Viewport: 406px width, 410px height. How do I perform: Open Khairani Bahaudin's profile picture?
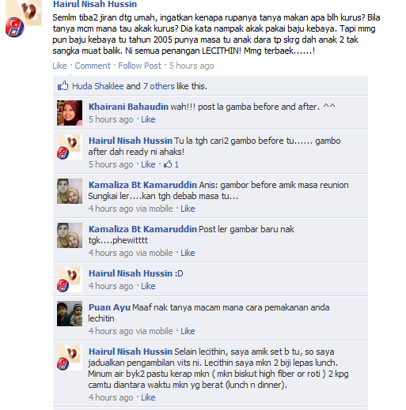click(x=70, y=113)
